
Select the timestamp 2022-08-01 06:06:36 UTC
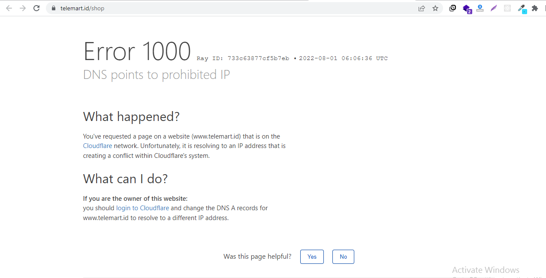pyautogui.click(x=343, y=58)
